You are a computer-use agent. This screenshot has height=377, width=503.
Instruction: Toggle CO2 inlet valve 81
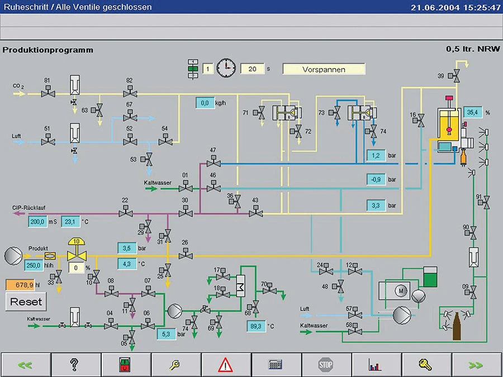(x=47, y=95)
